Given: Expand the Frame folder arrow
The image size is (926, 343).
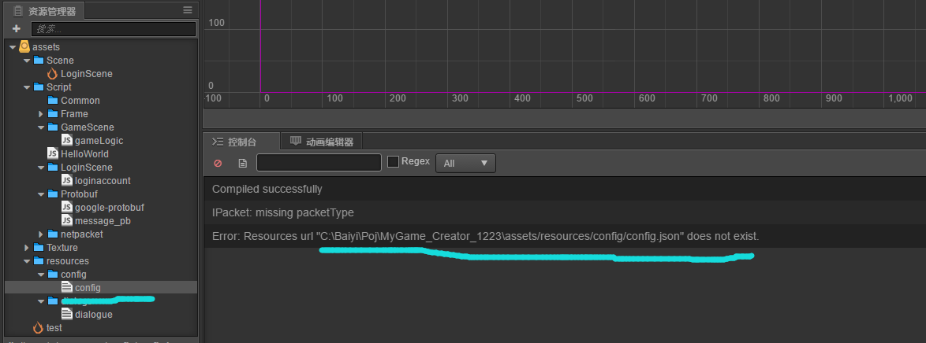Looking at the screenshot, I should (x=41, y=114).
